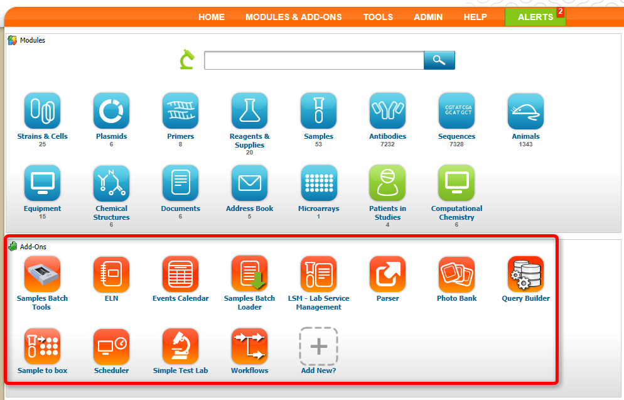This screenshot has width=624, height=400.
Task: Click the Sample to box label
Action: 42,370
